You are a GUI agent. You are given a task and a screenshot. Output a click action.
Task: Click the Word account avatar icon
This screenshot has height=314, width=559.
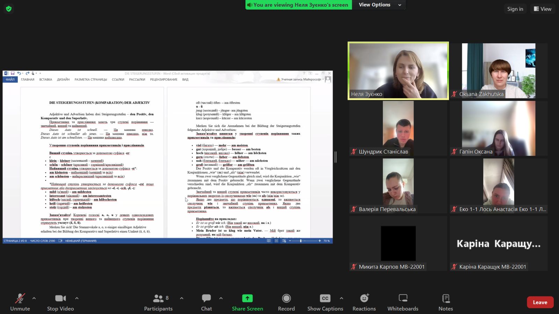[x=328, y=80]
